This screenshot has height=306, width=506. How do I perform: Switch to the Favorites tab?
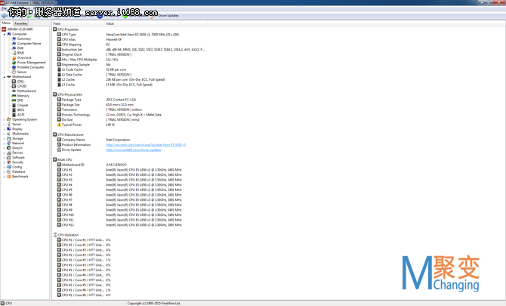coord(21,23)
